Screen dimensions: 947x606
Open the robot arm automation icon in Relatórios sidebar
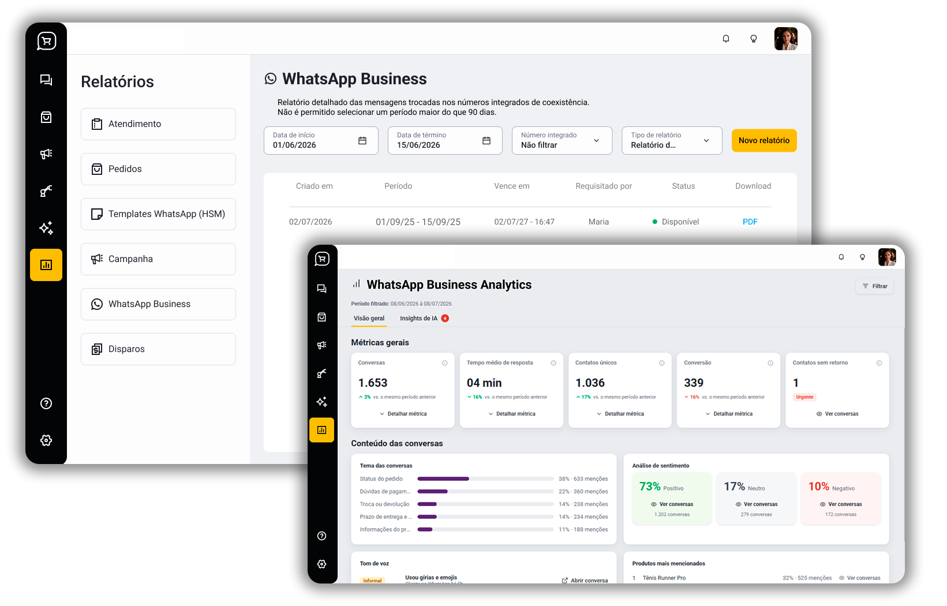46,190
